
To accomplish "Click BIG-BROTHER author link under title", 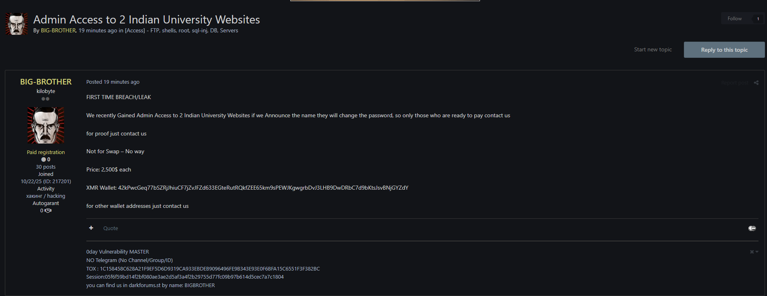I will [58, 30].
